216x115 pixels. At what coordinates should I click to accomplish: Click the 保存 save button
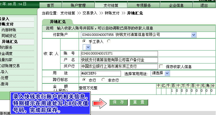click(x=118, y=102)
